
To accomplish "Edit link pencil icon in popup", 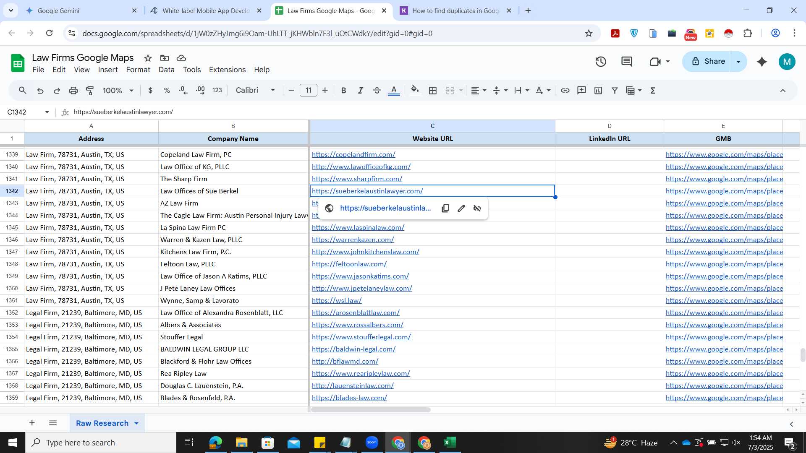I will (461, 208).
